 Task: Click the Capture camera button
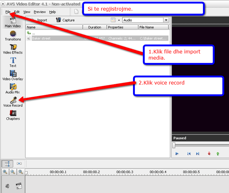click(65, 20)
